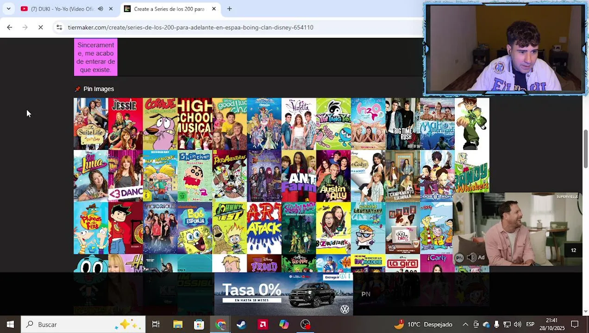This screenshot has height=333, width=589.
Task: Close the Supervielle video ad overlay
Action: point(459,199)
